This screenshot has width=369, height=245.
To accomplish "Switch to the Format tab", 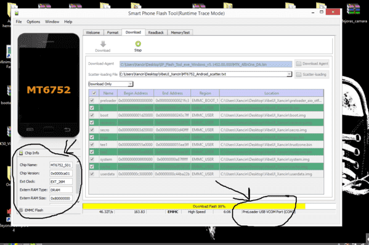I will click(x=113, y=33).
